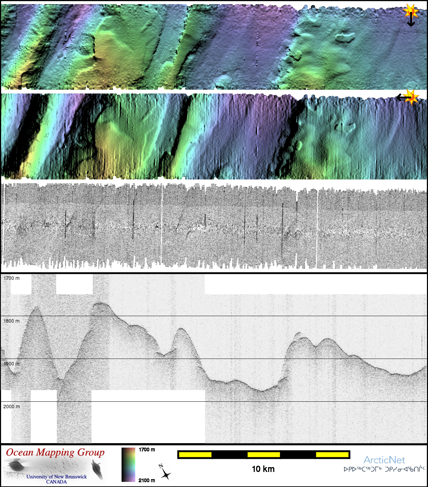The width and height of the screenshot is (428, 487).
Task: Select the 1900 m depth axis label
Action: (12, 364)
